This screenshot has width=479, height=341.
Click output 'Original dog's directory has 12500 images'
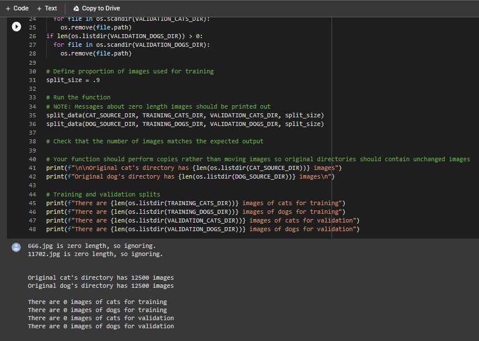click(x=101, y=286)
